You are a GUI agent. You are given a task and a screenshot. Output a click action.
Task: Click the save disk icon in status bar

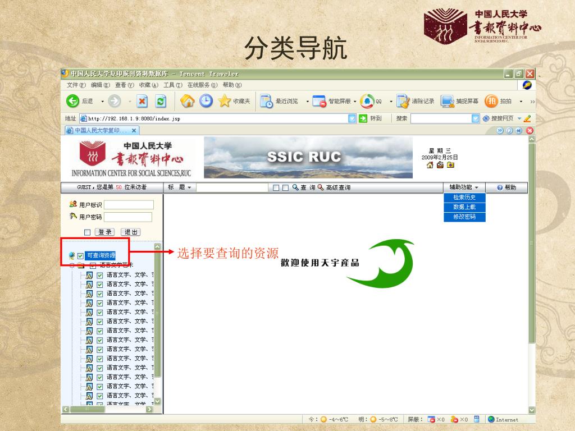pos(477,419)
